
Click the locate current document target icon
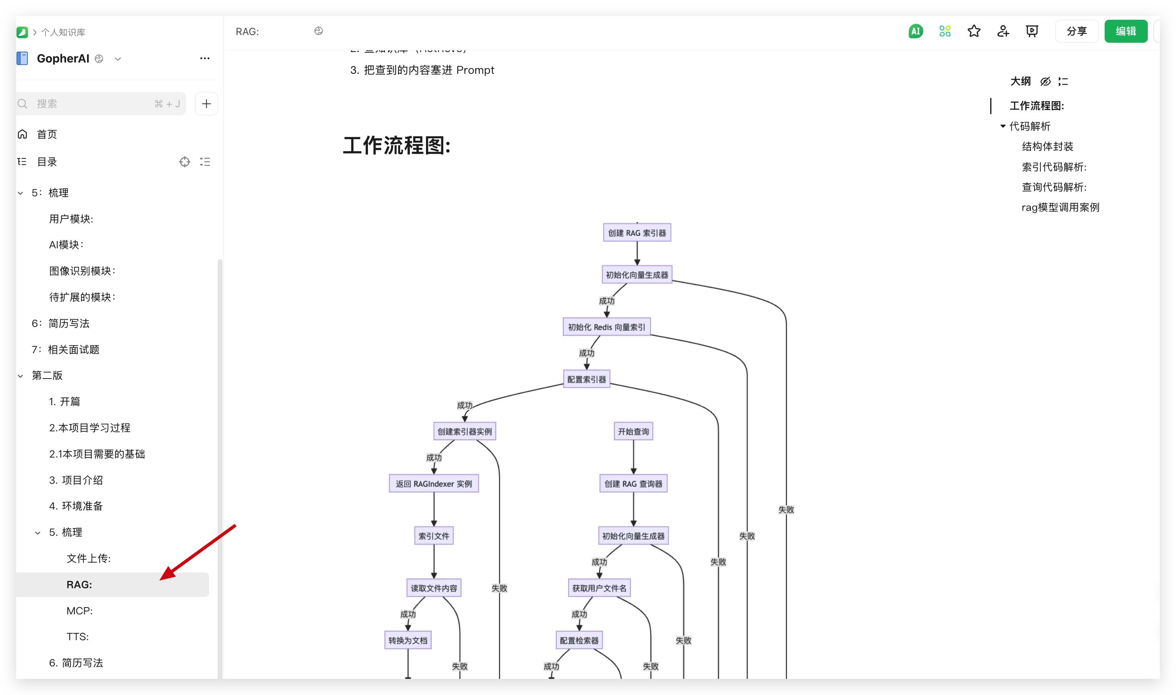point(185,162)
